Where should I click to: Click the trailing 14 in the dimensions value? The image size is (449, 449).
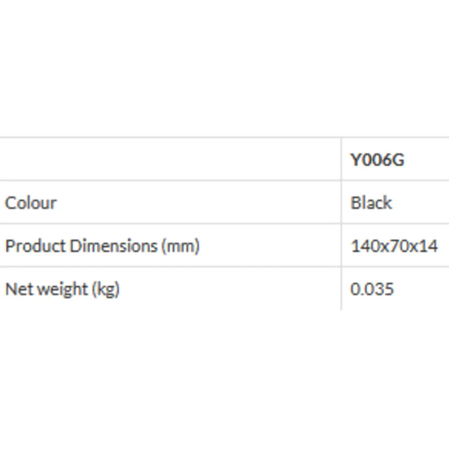coord(428,246)
